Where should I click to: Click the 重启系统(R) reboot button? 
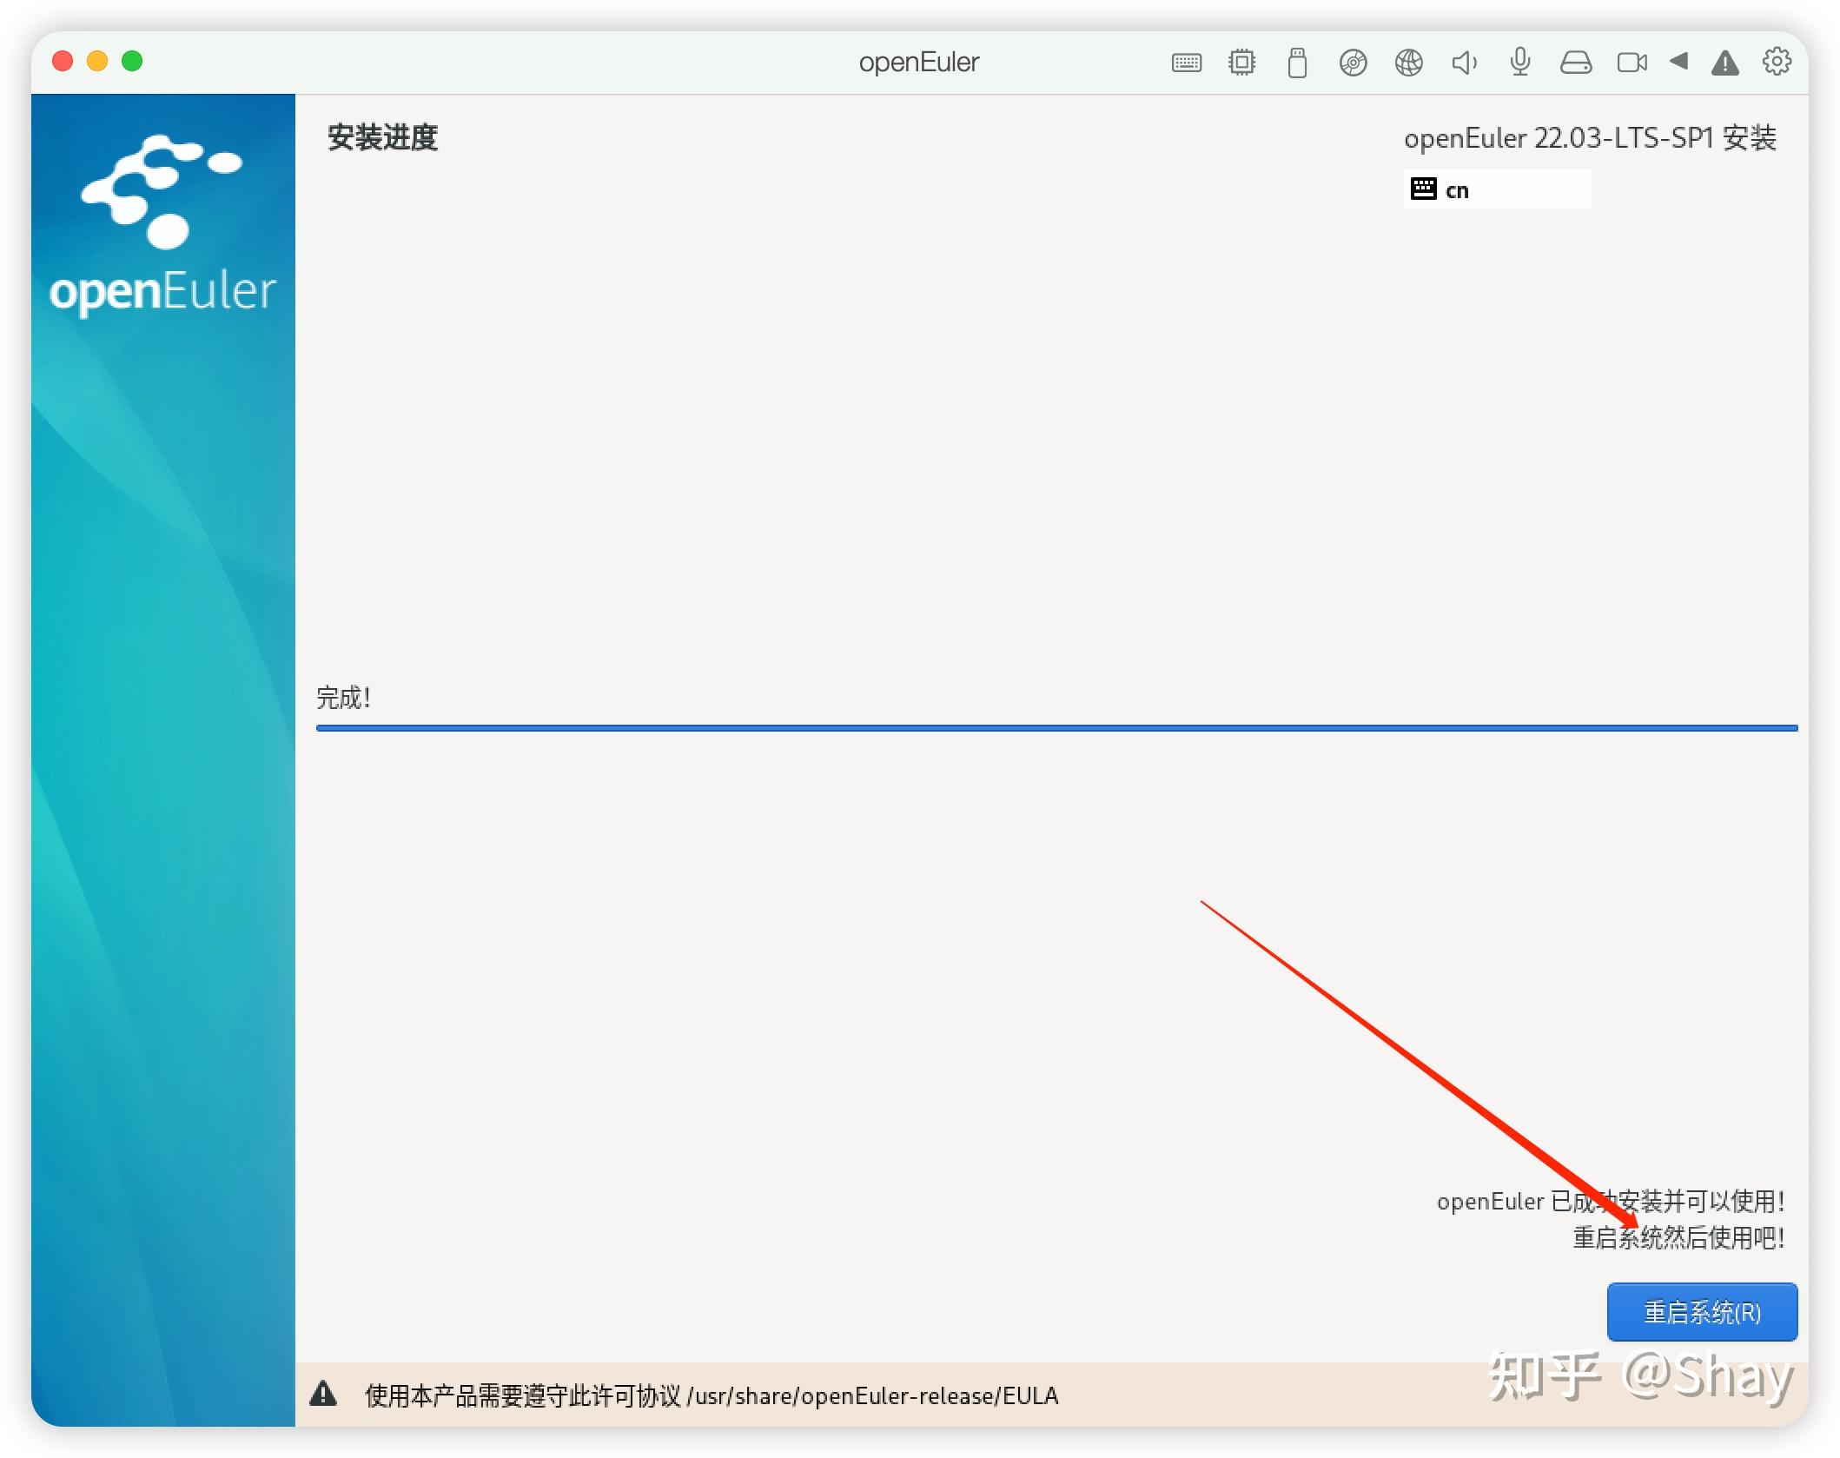click(1701, 1311)
